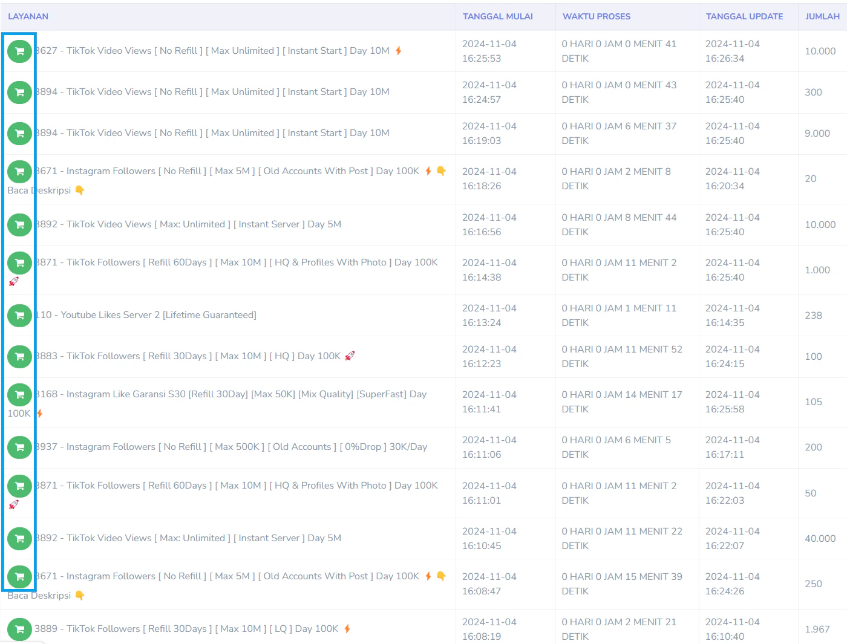The image size is (847, 644).
Task: Click the quantity value '238'
Action: tap(813, 316)
